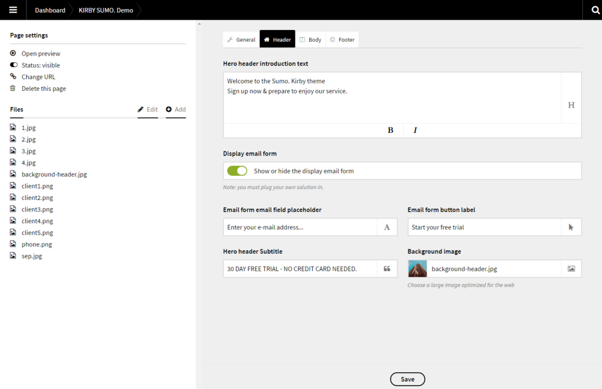Image resolution: width=602 pixels, height=389 pixels.
Task: Switch to the General tab
Action: [241, 39]
